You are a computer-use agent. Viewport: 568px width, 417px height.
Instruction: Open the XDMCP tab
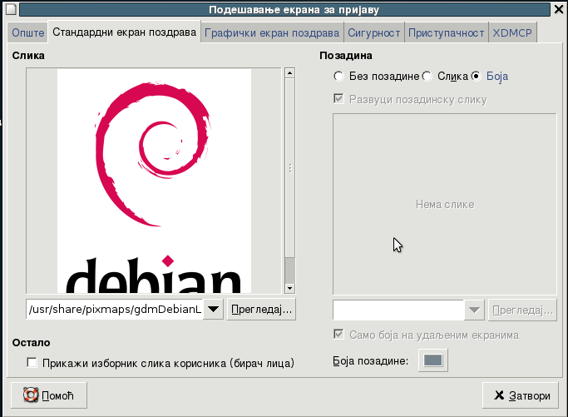click(x=511, y=32)
